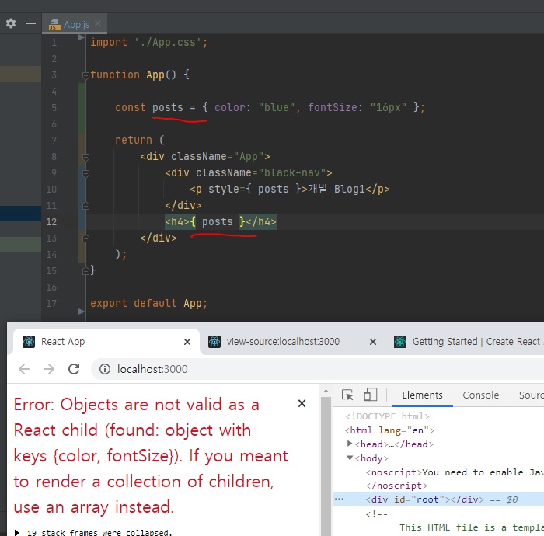Click the p style posts line

290,190
